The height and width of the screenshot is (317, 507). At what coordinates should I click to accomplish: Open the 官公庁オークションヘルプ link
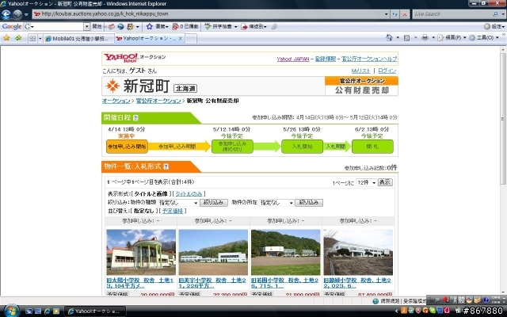click(369, 59)
